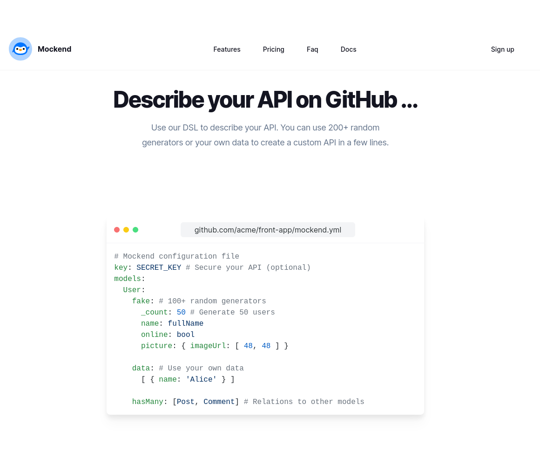Click the "Describe your API on GitHub ..." heading
This screenshot has width=540, height=452.
tap(265, 100)
